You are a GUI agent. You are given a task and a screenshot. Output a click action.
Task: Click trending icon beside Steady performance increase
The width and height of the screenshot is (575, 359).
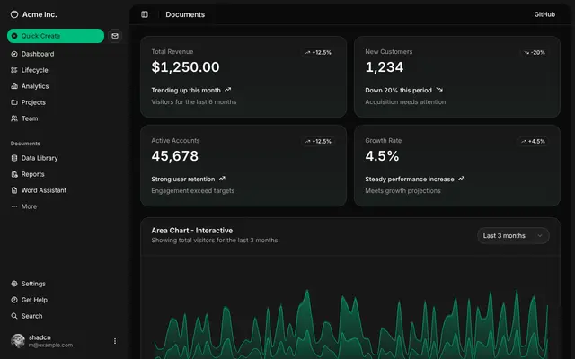coord(461,179)
